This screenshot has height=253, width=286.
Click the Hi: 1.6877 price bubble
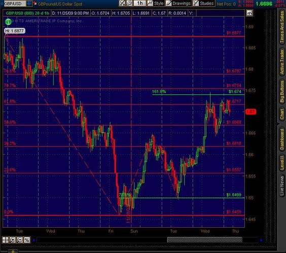pos(15,31)
